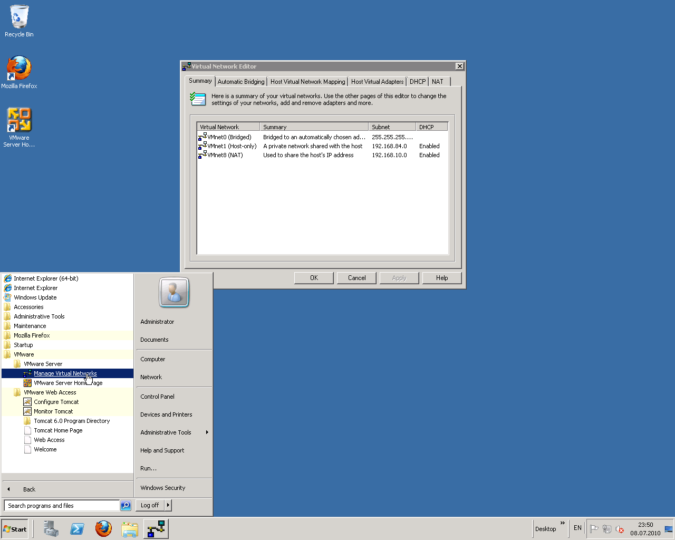Click the search magnifier button in Start menu
Image resolution: width=675 pixels, height=540 pixels.
tap(126, 505)
